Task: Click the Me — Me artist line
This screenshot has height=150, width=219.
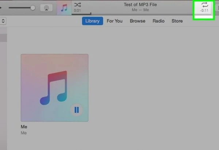Action: [140, 10]
